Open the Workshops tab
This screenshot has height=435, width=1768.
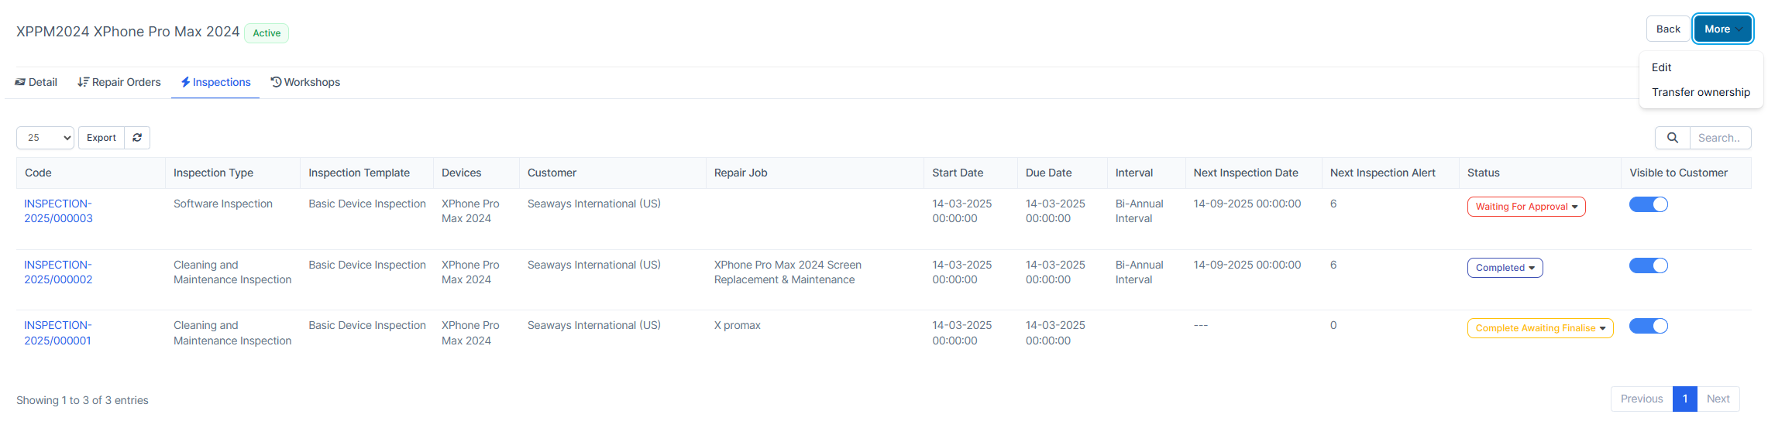305,82
